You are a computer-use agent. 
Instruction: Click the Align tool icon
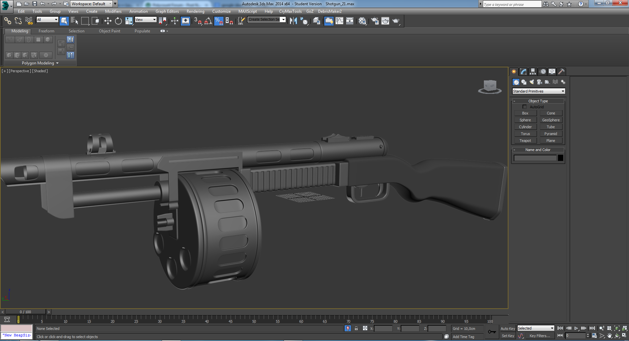pyautogui.click(x=304, y=21)
